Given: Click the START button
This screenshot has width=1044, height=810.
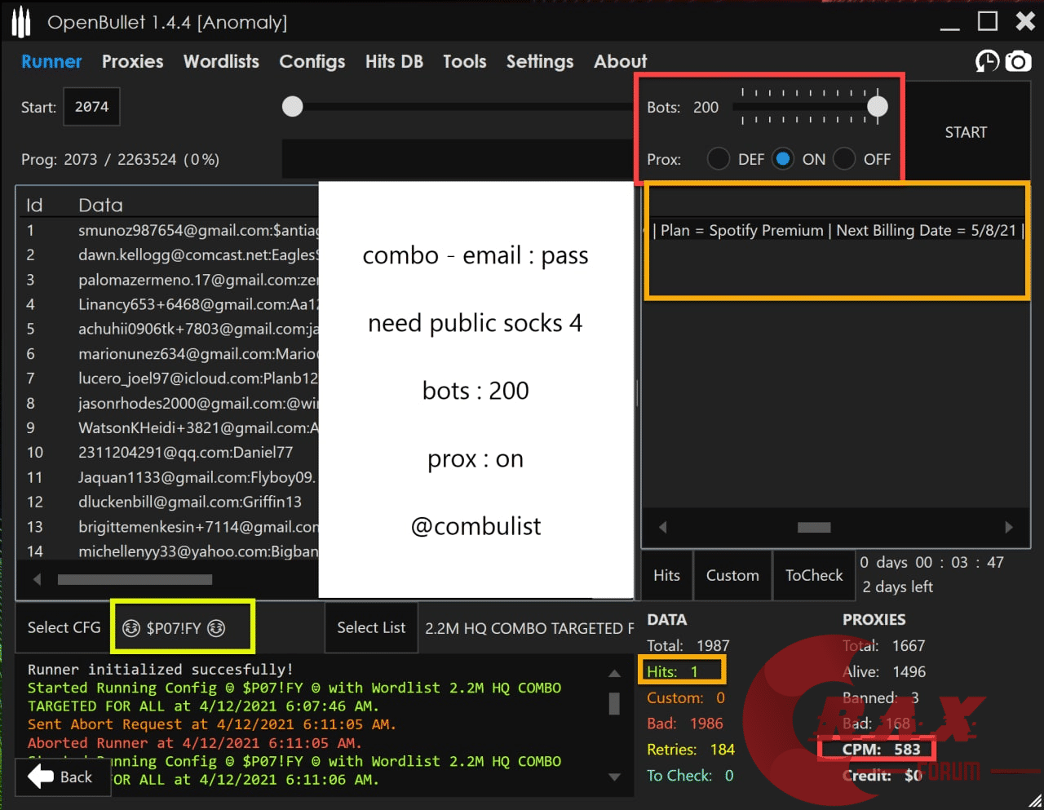Looking at the screenshot, I should click(x=967, y=132).
